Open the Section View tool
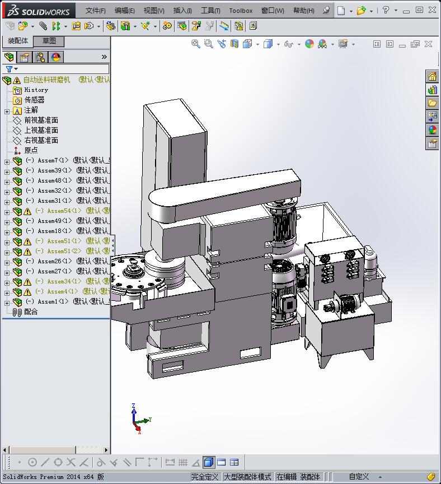This screenshot has height=484, width=441. [234, 44]
